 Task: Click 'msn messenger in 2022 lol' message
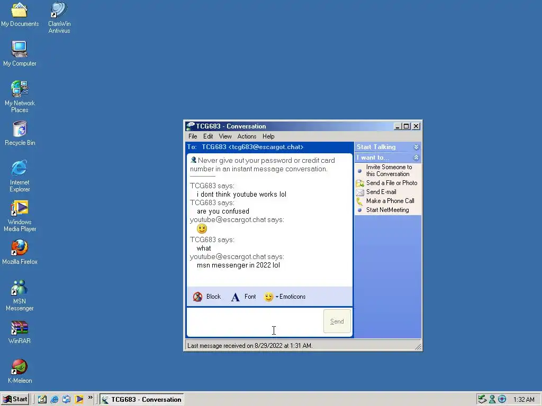238,265
